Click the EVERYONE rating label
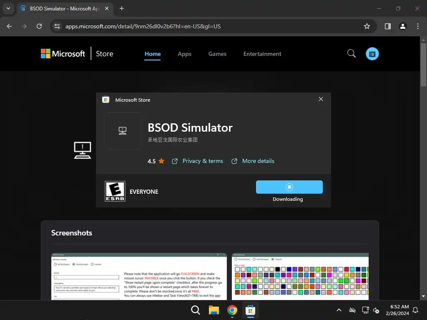 pos(144,192)
